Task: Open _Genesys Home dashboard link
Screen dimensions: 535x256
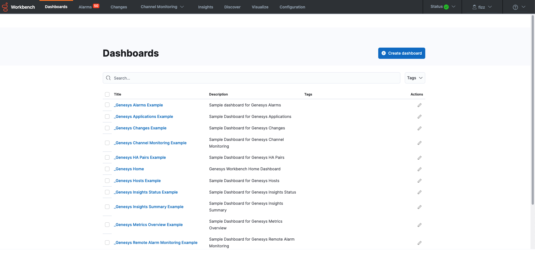Action: click(x=129, y=169)
